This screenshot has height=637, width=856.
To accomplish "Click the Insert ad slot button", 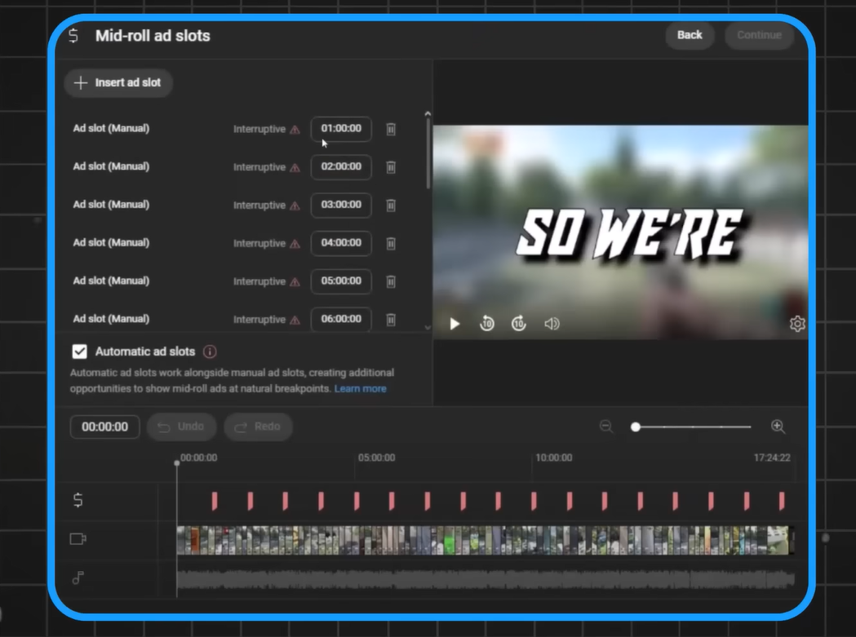I will 118,83.
